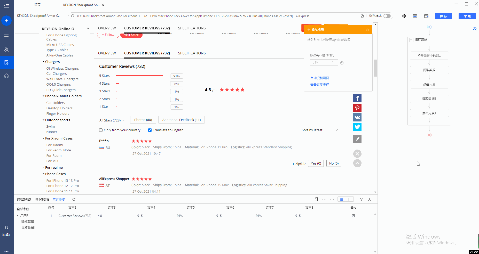The image size is (479, 254).
Task: Select the lower CUSTOMER REVIEWS (732) tab
Action: pyautogui.click(x=147, y=53)
